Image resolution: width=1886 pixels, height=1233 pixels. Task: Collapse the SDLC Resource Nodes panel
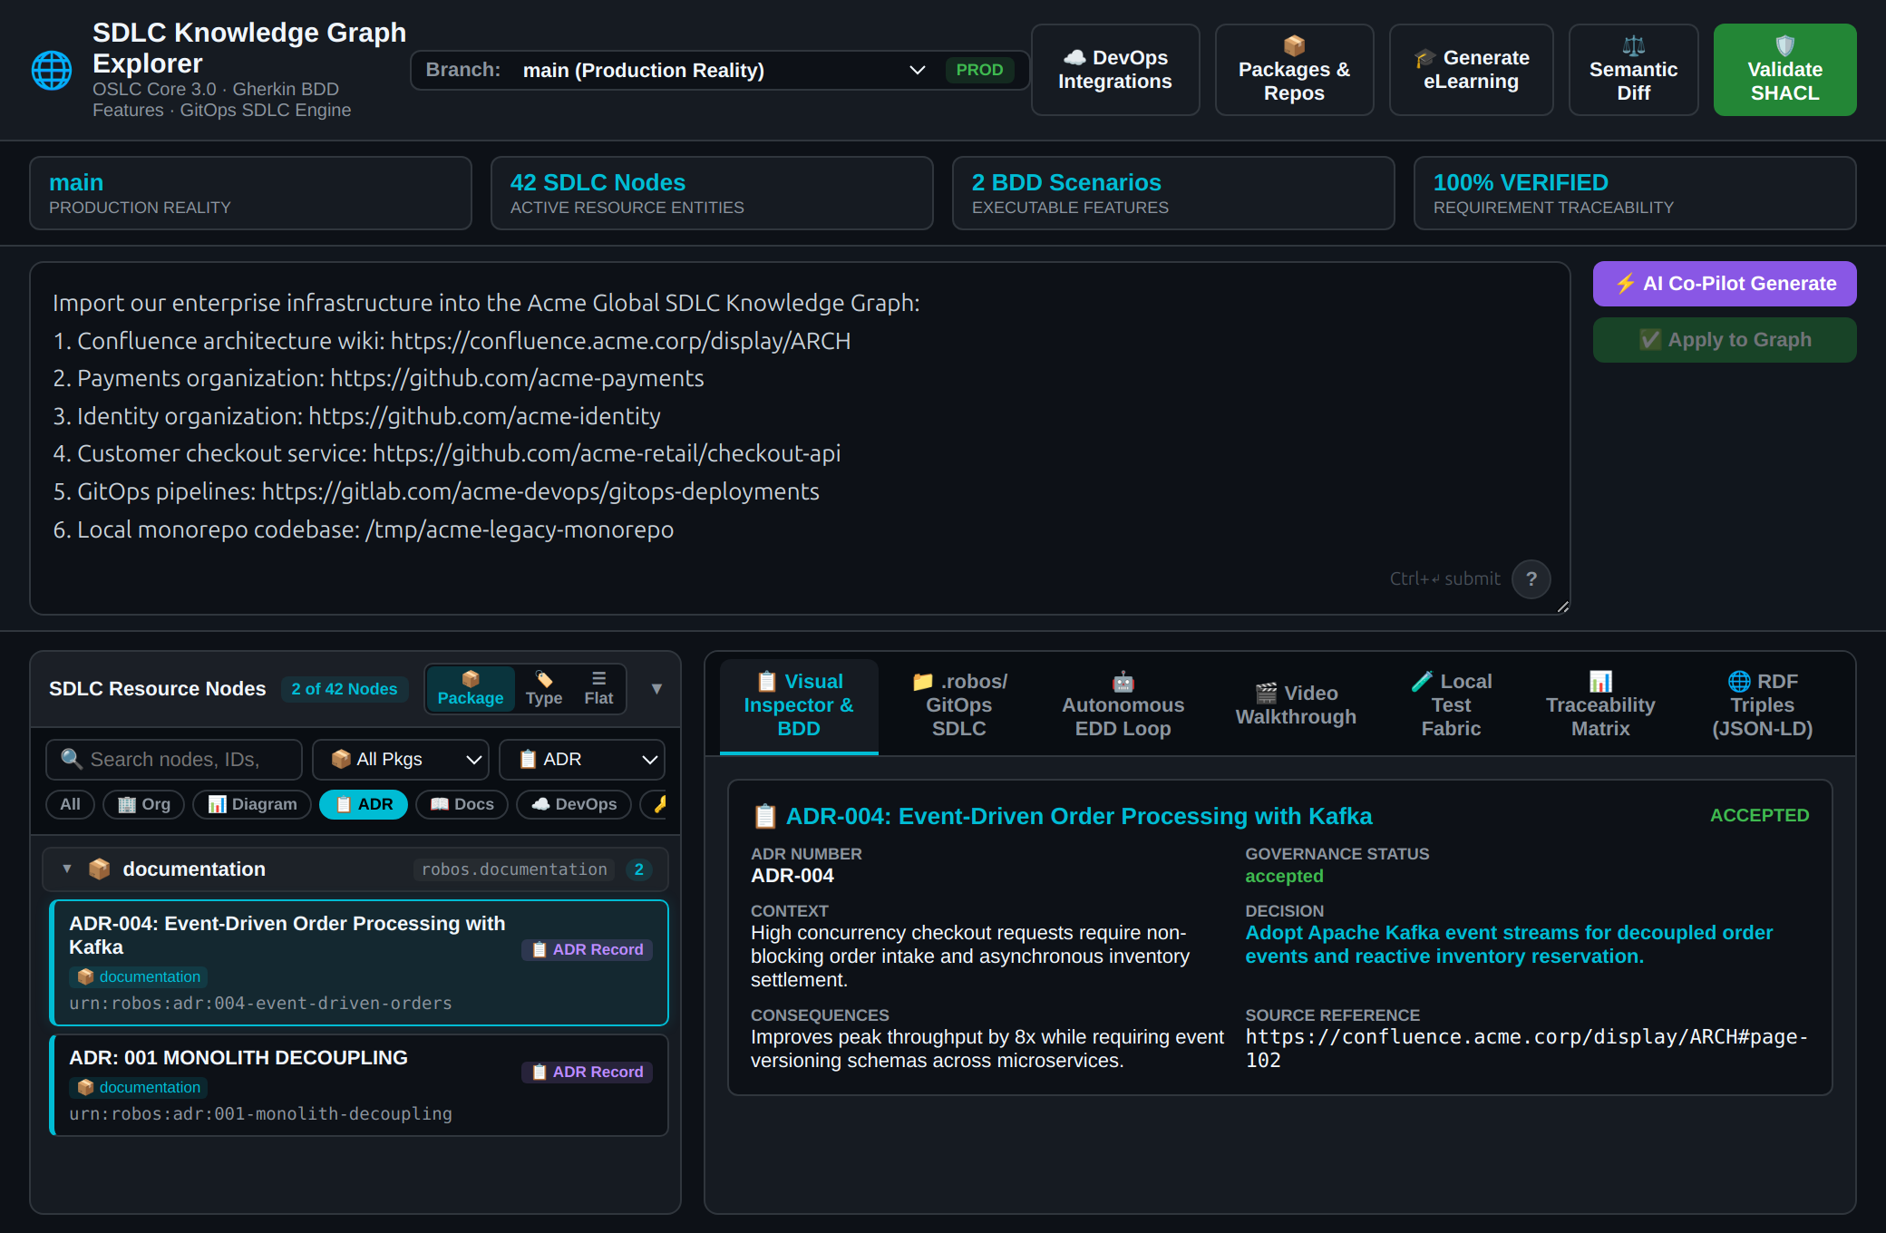656,689
